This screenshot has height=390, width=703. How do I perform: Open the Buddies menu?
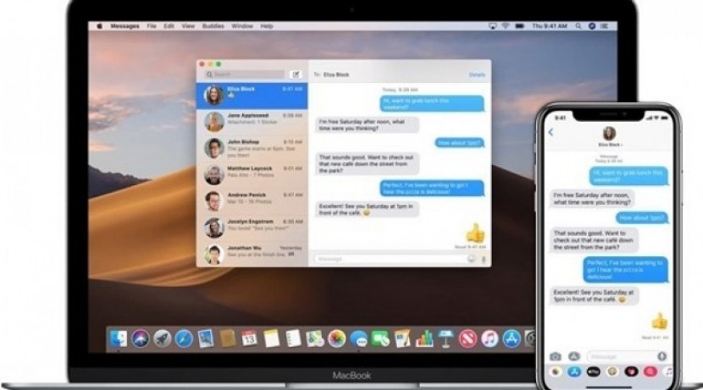(x=214, y=26)
